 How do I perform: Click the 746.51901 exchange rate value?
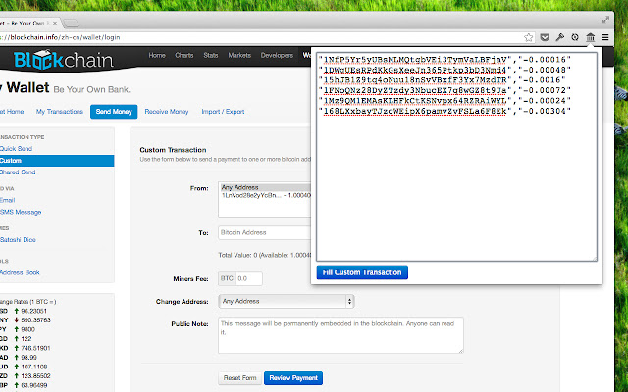[35, 348]
